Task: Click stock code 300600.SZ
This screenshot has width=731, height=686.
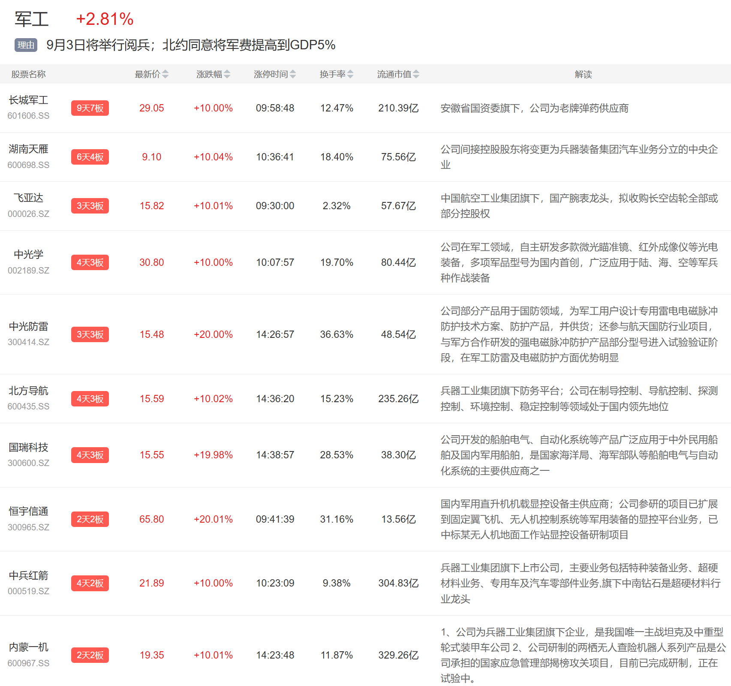Action: coord(28,463)
